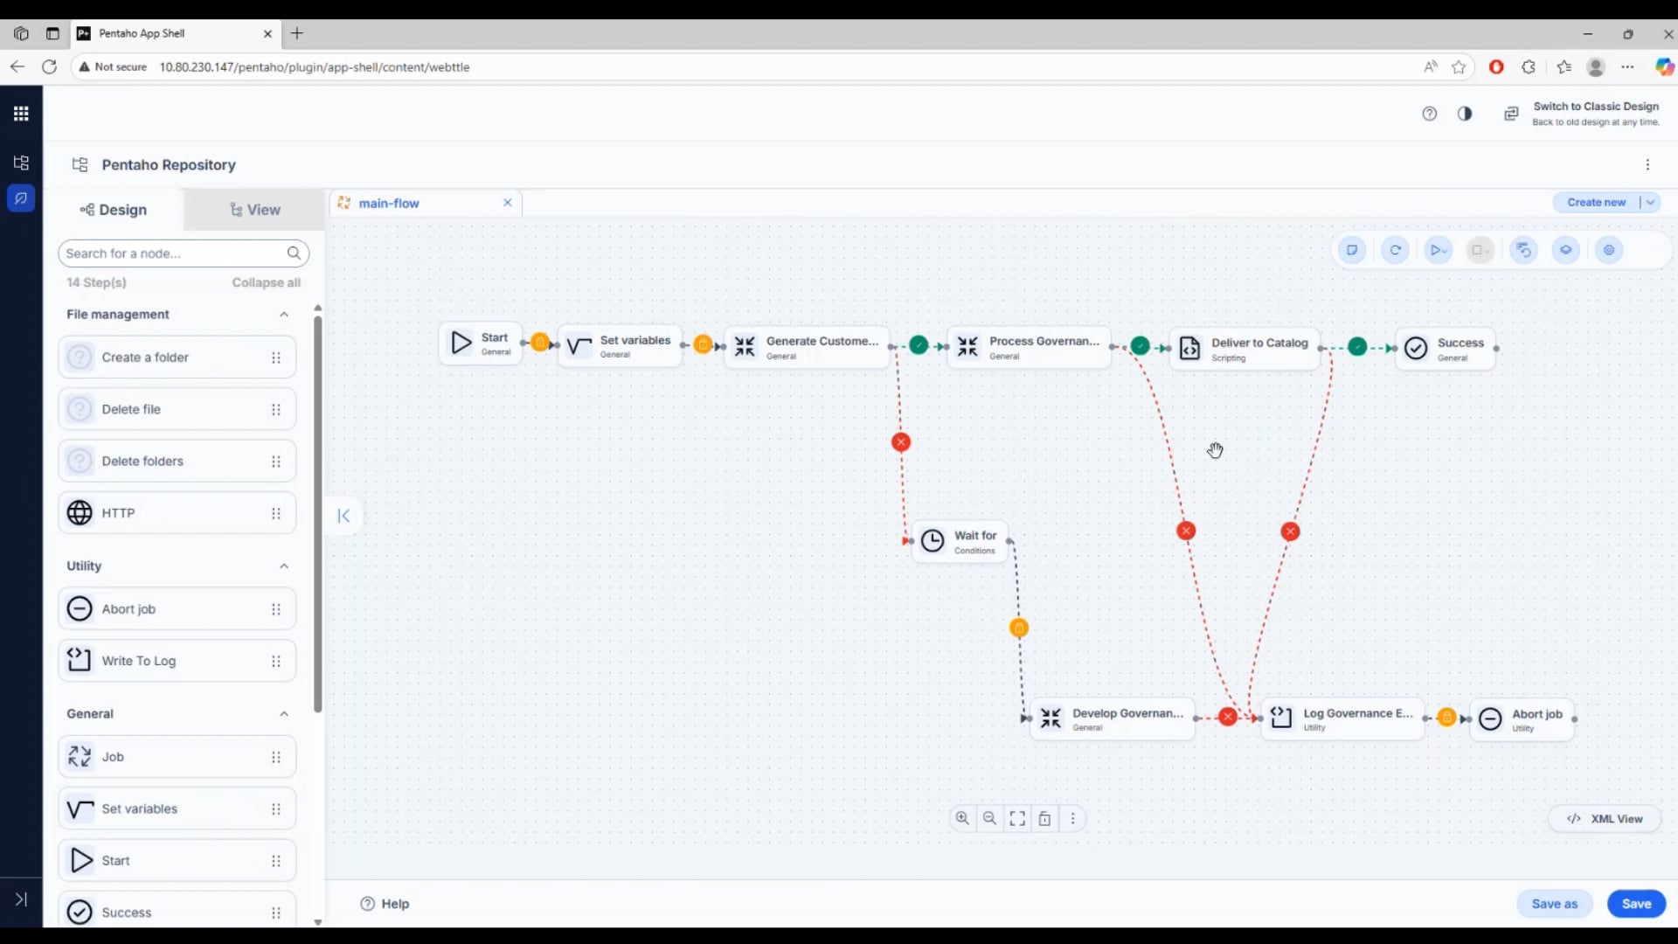
Task: Collapse the sidebar using the arrow at canvas edge
Action: click(x=343, y=515)
